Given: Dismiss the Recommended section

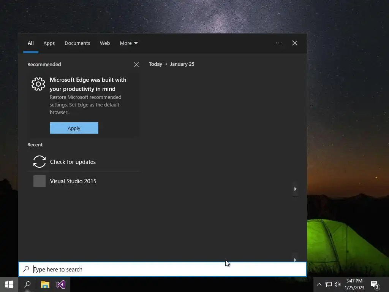Looking at the screenshot, I should [136, 65].
